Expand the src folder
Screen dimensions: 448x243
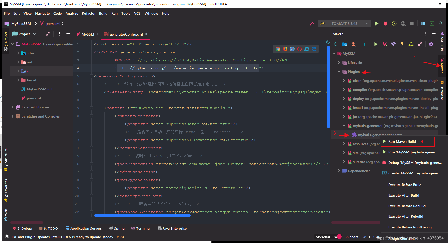[18, 71]
